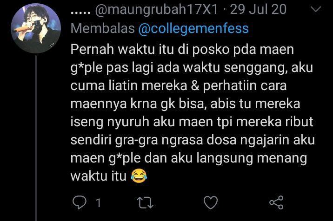333x221 pixels.
Task: Click the 29 Jul 20 timestamp
Action: 258,10
